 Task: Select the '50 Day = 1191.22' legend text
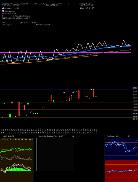(12, 8)
